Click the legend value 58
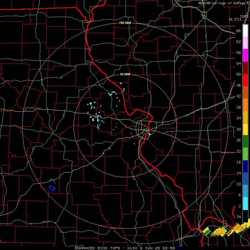Viewport: 250px width, 250px height. pos(239,52)
